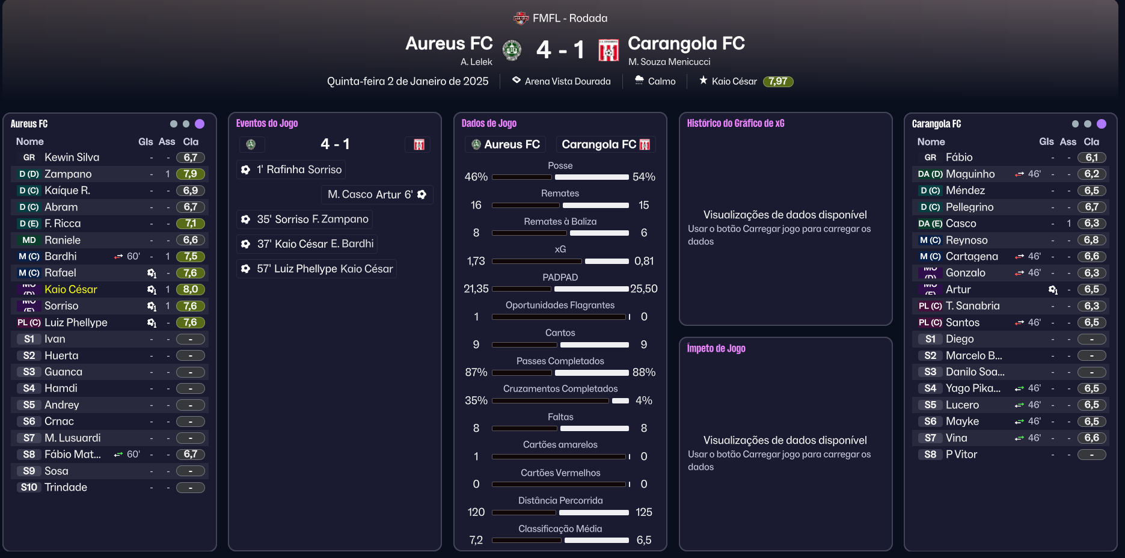Click the goal icon beside M. Casco Artur
This screenshot has width=1125, height=558.
[422, 195]
